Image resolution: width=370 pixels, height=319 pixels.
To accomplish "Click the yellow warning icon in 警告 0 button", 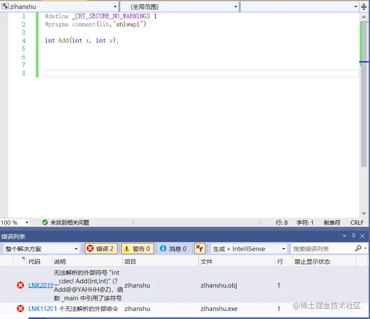I will click(x=127, y=248).
